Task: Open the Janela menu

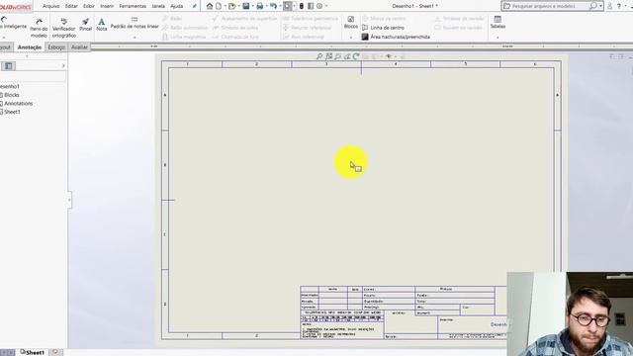Action: pyautogui.click(x=158, y=6)
